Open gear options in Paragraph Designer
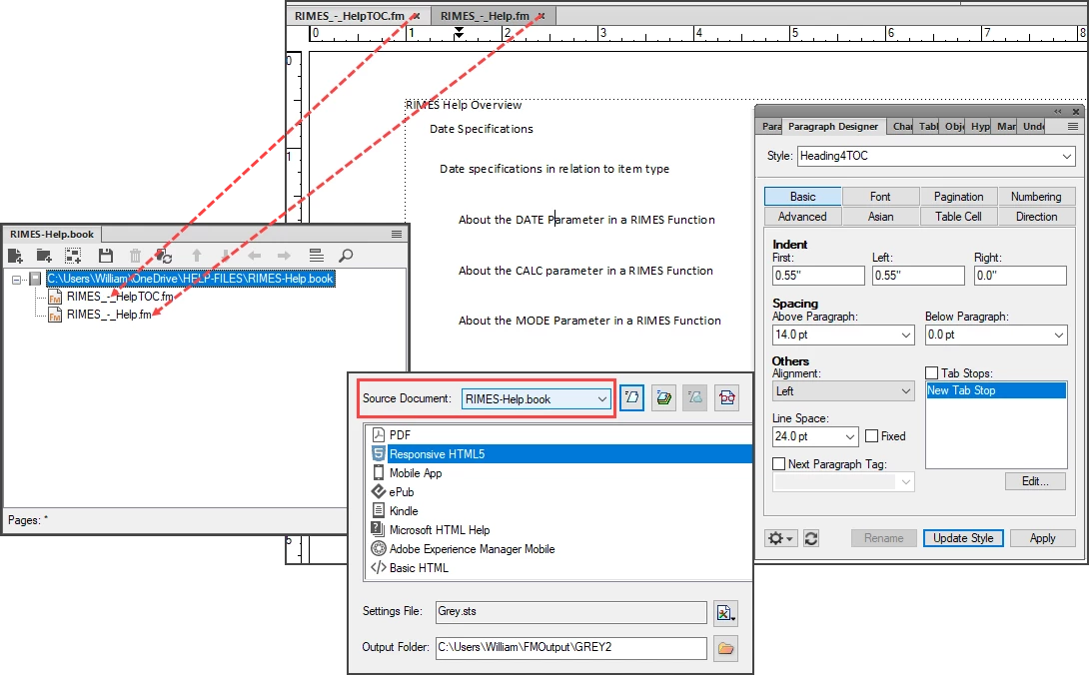The width and height of the screenshot is (1089, 675). [780, 538]
